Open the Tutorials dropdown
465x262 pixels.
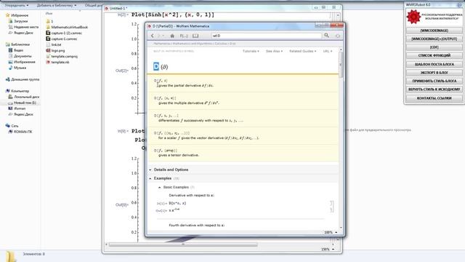(x=251, y=51)
